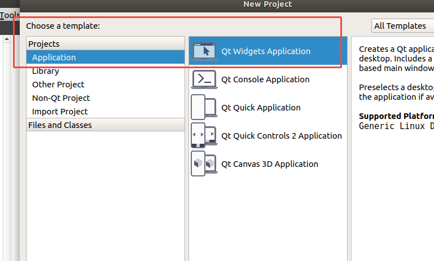This screenshot has height=261, width=434.
Task: Click the Qt Widgets Application icon
Action: coord(204,51)
